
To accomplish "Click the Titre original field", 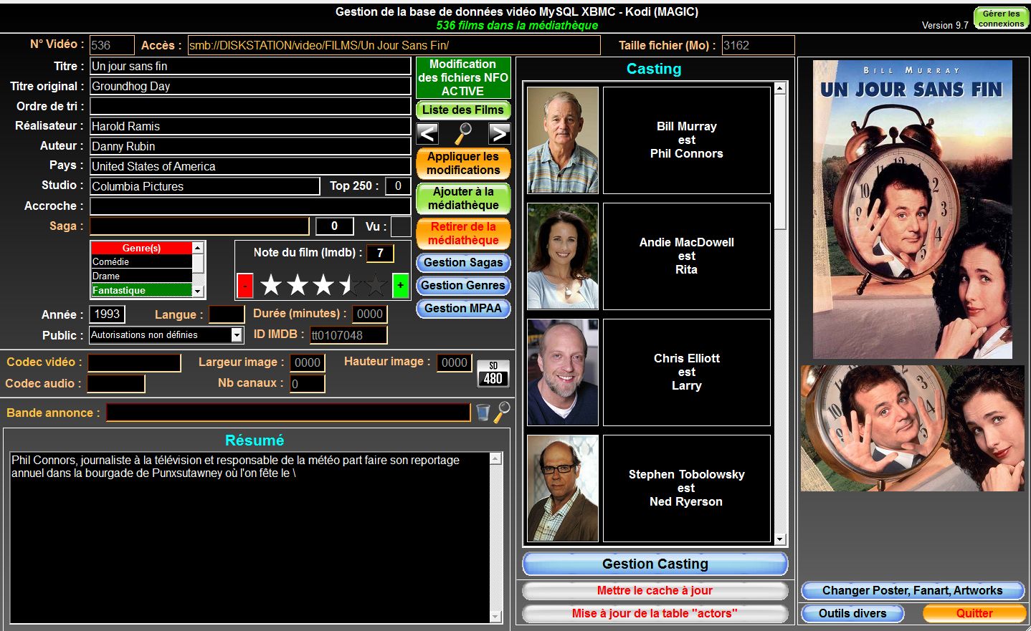I will [250, 86].
